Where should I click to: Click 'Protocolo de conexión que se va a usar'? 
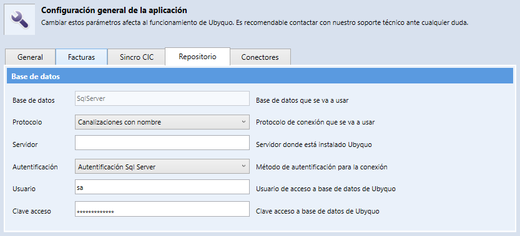point(315,122)
